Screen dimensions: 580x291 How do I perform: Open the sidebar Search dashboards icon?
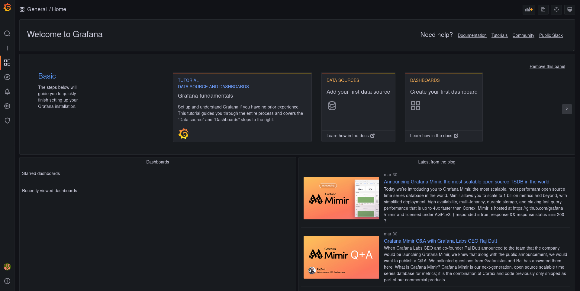[x=7, y=34]
